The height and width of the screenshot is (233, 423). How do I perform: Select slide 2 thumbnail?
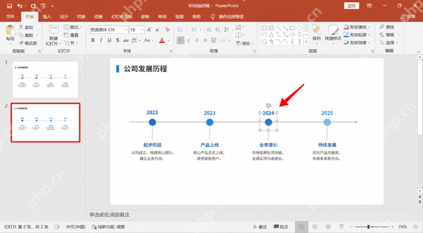point(45,122)
